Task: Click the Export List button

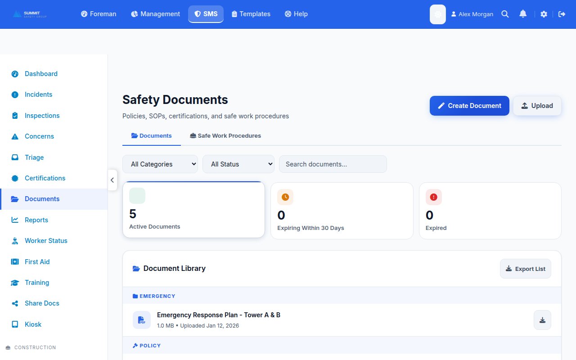Action: [x=526, y=269]
